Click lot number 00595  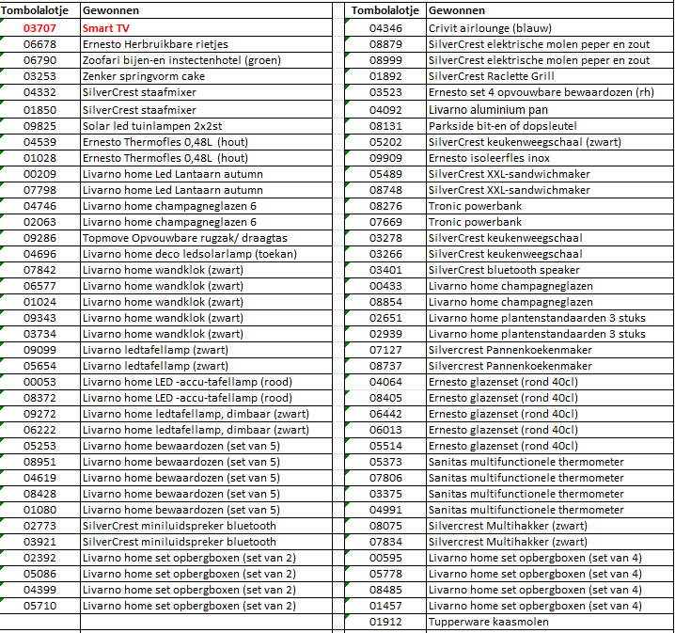[385, 558]
